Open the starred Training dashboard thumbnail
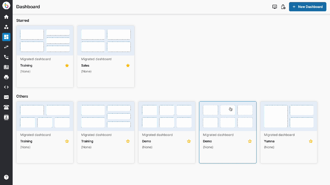 pos(45,41)
